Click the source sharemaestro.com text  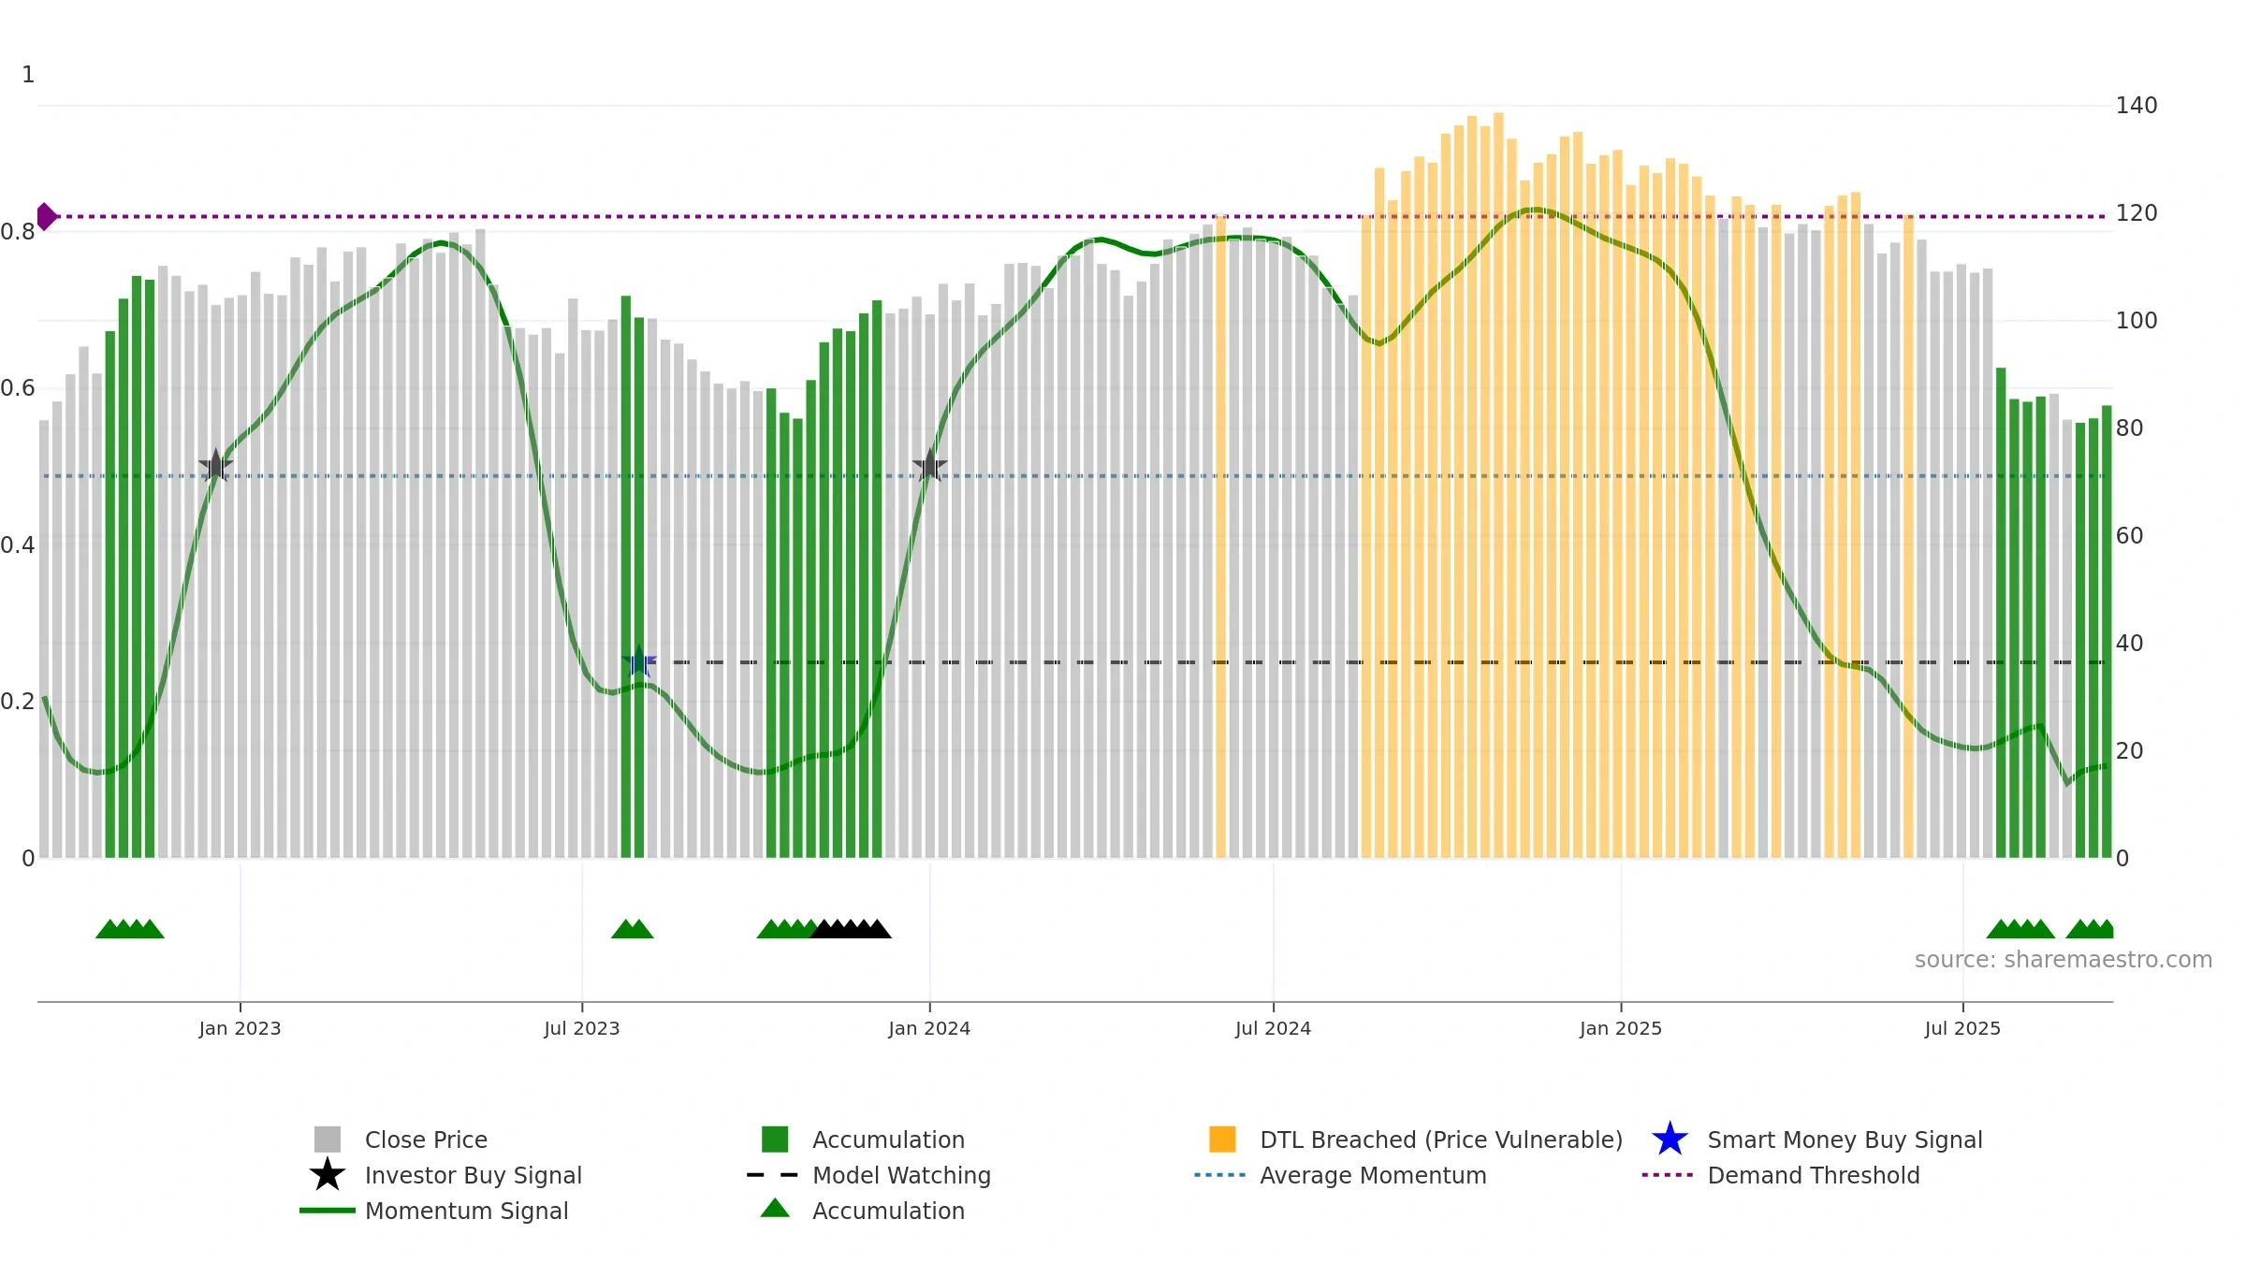click(2064, 960)
